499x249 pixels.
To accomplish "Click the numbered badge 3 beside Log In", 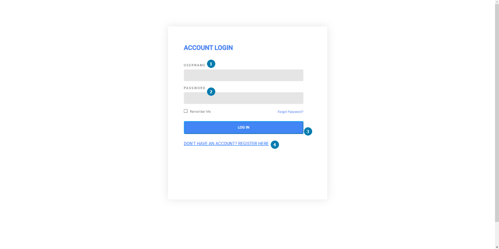I will click(x=308, y=132).
